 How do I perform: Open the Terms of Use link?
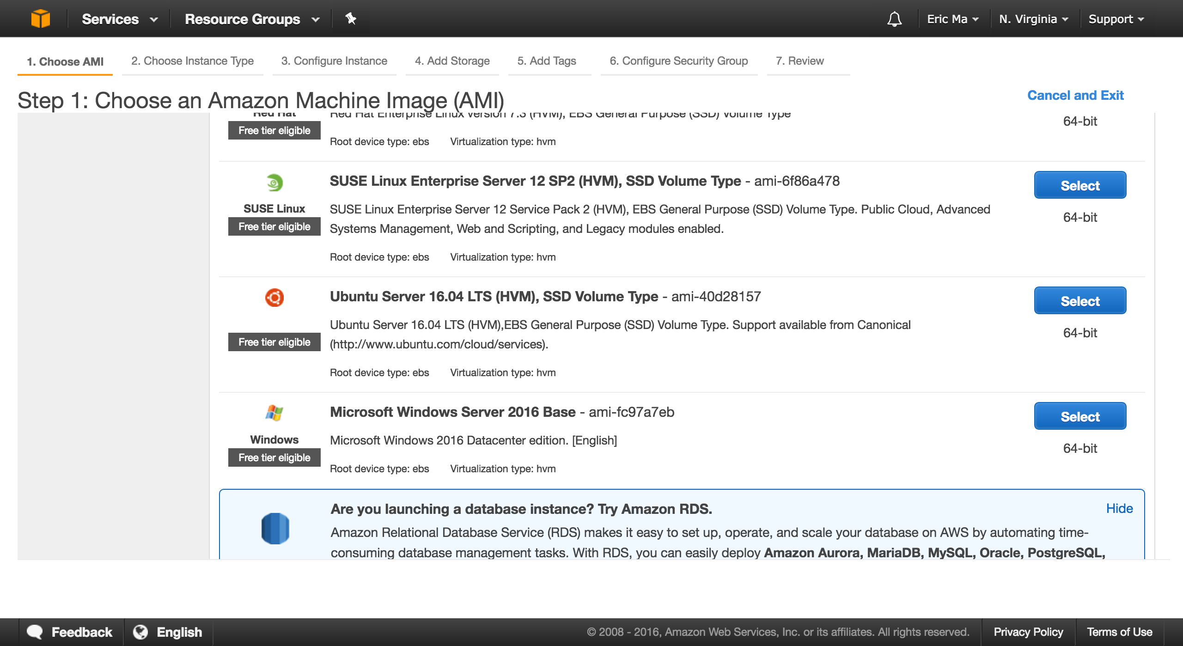[1119, 632]
